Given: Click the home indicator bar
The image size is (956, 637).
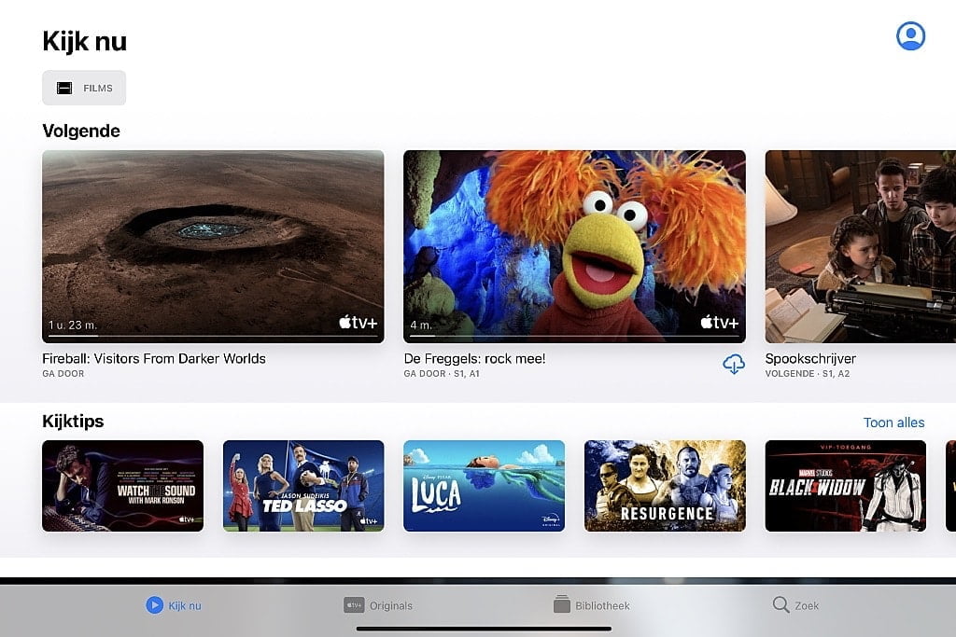Looking at the screenshot, I should [x=485, y=629].
